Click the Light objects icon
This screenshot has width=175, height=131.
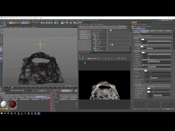coord(67,23)
